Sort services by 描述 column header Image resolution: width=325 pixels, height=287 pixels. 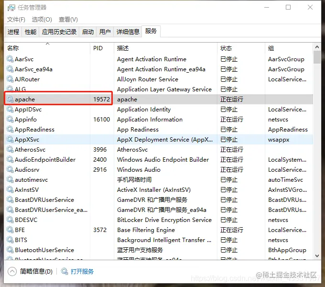pyautogui.click(x=165, y=48)
